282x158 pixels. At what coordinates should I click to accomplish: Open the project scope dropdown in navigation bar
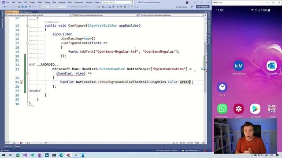click(38, 15)
